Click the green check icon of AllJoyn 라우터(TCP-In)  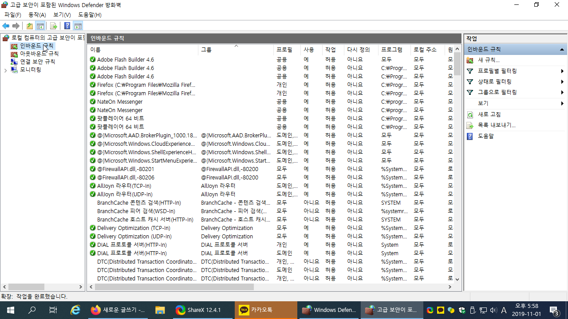(x=93, y=186)
